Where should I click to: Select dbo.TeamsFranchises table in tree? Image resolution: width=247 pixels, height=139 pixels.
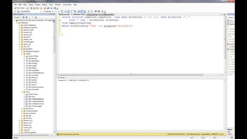coord(36,87)
